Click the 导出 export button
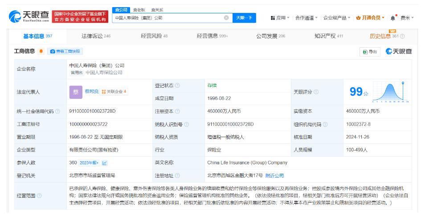 coord(370,52)
